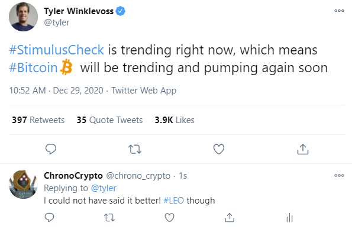Open the #LEO hashtag in reply

[x=173, y=200]
